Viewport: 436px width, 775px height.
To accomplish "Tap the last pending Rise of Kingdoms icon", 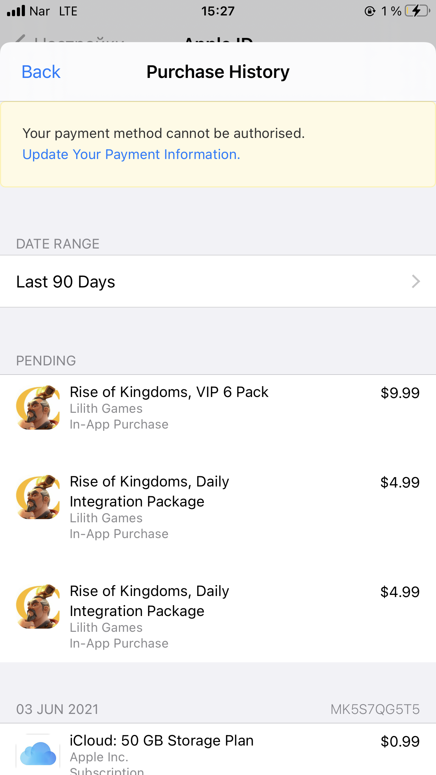I will pos(38,607).
